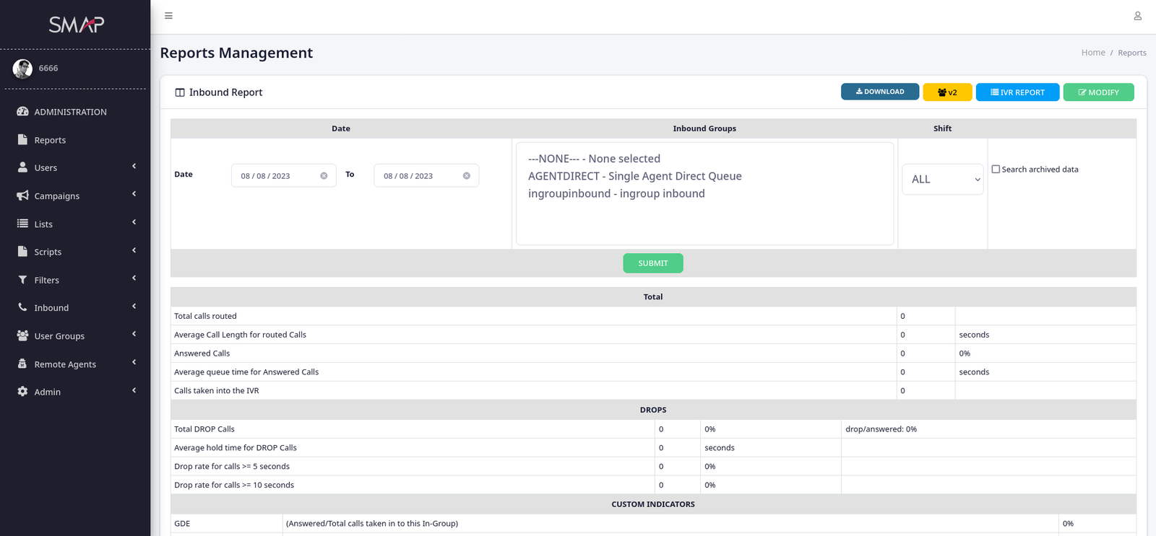Click the Total calls routed row label
Viewport: 1156px width, 536px height.
pos(205,316)
